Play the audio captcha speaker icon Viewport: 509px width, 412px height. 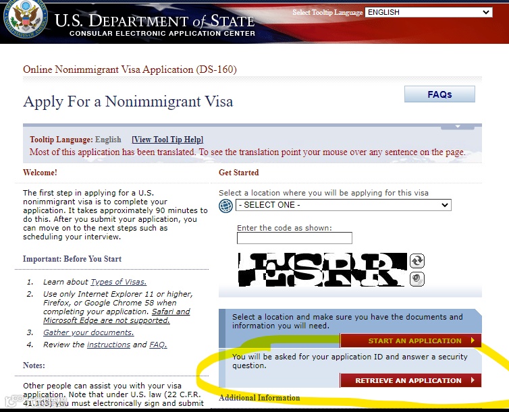pos(417,279)
